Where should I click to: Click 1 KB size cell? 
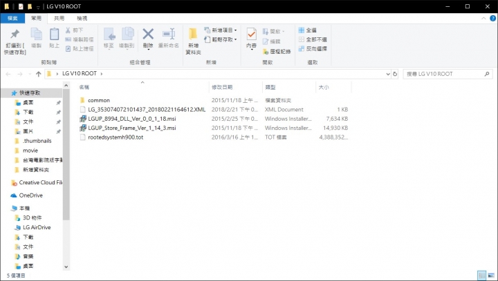(x=342, y=109)
